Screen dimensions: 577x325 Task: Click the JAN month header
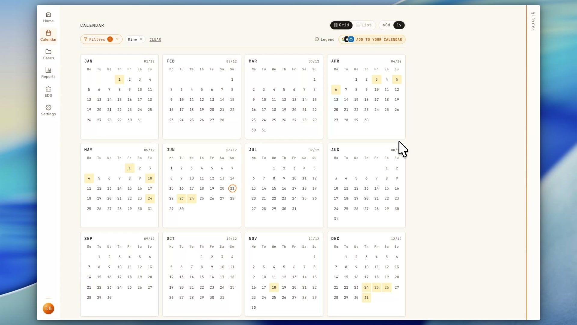point(88,61)
